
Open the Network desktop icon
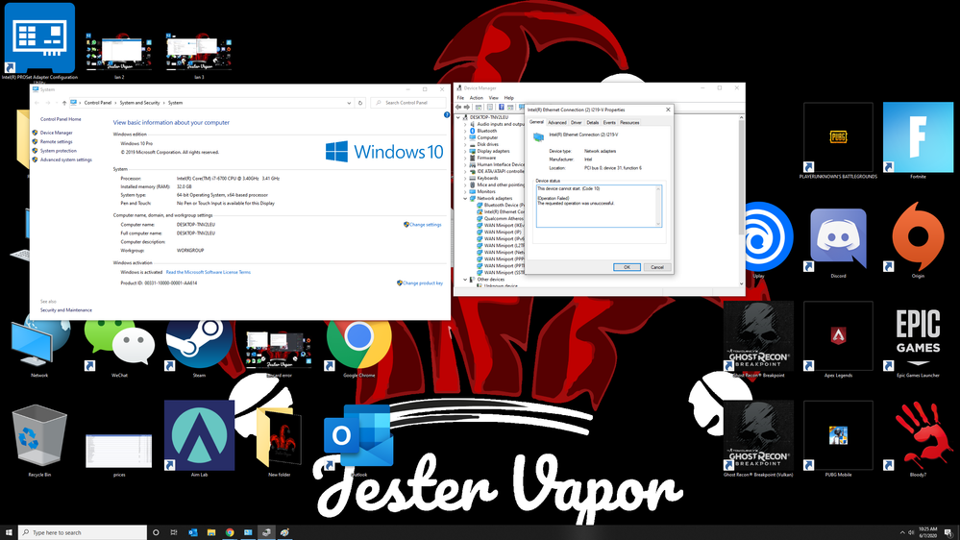point(39,346)
